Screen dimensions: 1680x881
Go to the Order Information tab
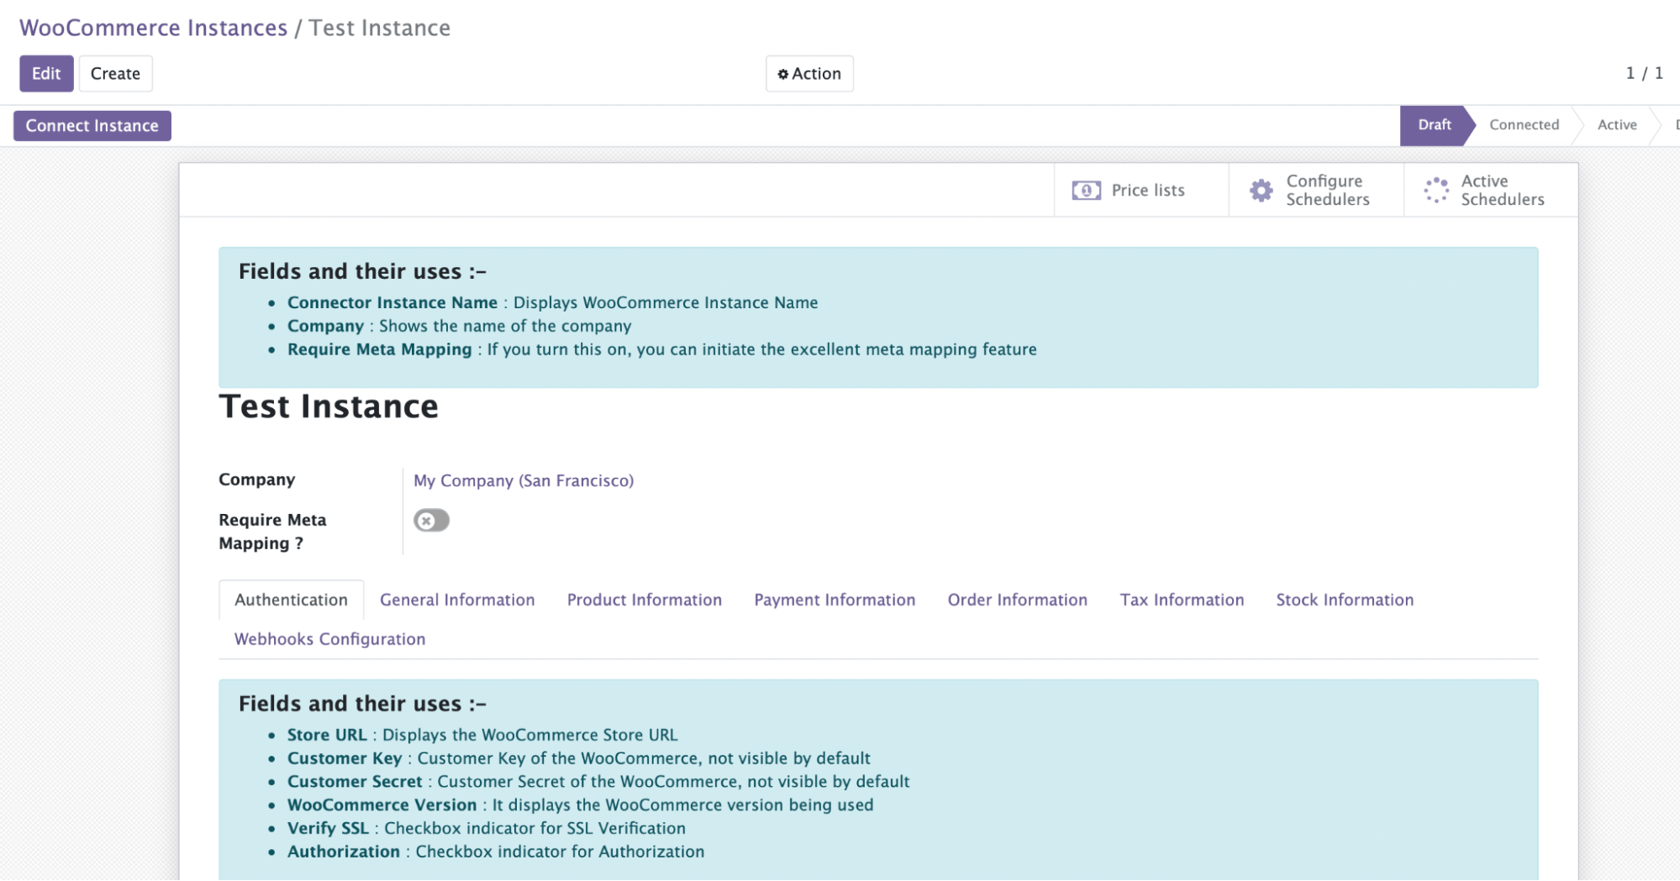point(1017,600)
